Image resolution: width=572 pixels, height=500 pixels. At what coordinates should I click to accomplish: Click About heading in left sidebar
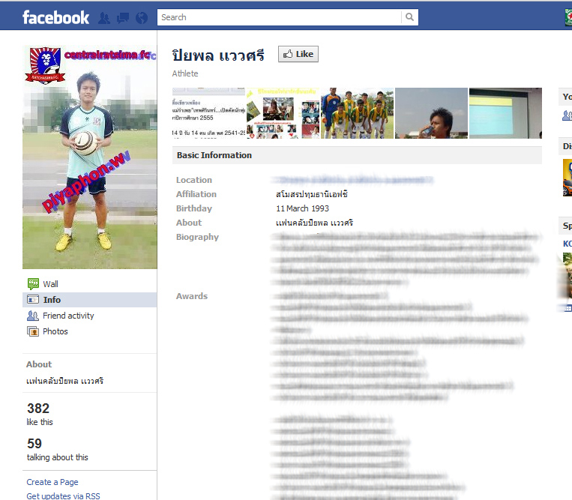tap(39, 364)
